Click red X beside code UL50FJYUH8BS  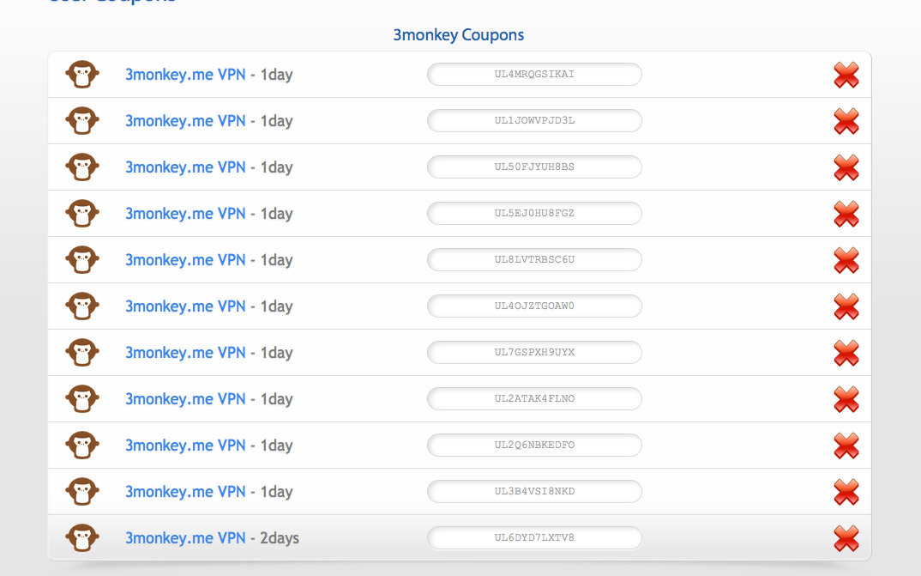pos(846,167)
